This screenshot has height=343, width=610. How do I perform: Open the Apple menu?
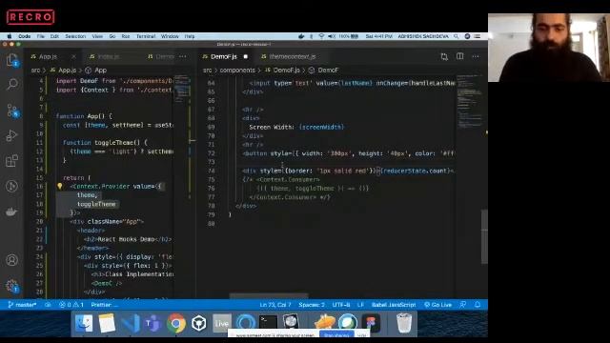[10, 36]
